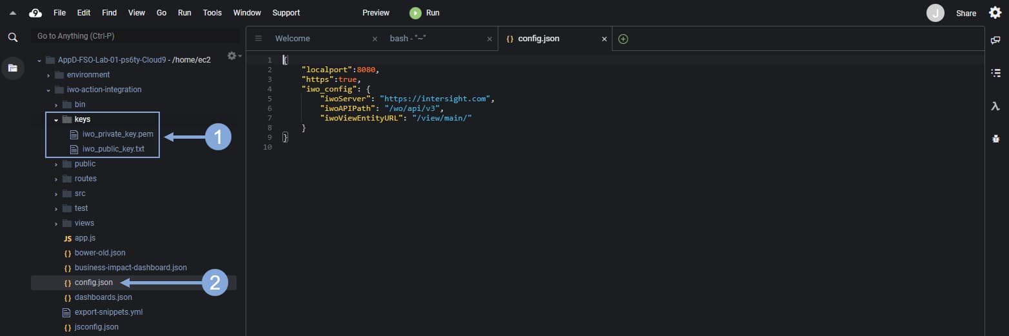Open file tree settings gear dropdown
Viewport: 1009px width, 336px height.
[x=233, y=56]
